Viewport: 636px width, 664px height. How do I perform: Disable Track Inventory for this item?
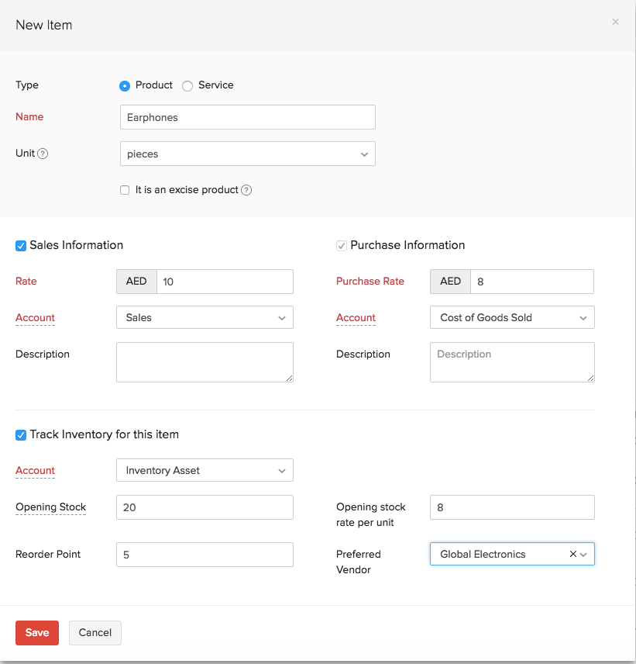(21, 435)
